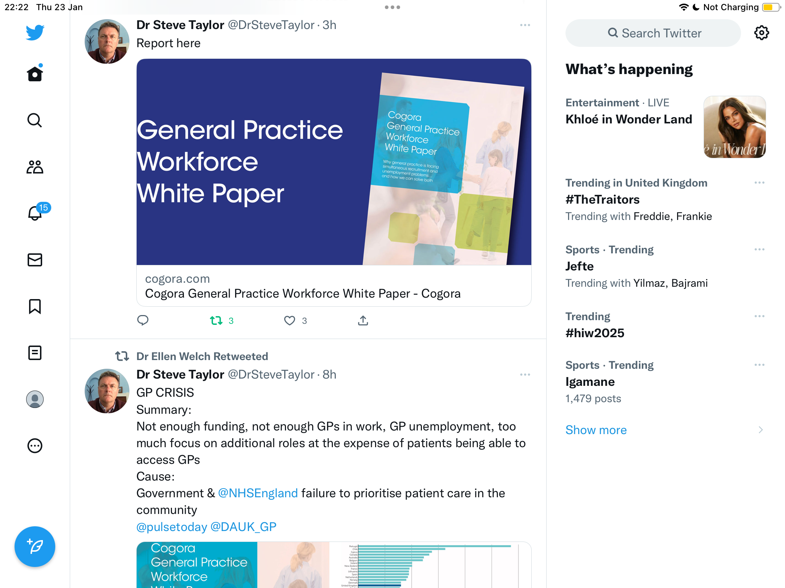The image size is (785, 588).
Task: Open the Messages envelope icon
Action: click(35, 260)
